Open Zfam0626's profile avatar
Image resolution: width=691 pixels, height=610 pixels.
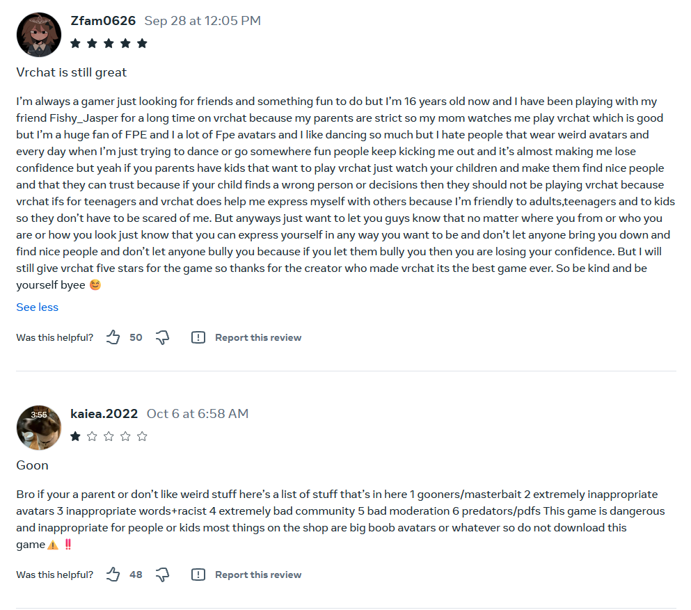tap(39, 34)
